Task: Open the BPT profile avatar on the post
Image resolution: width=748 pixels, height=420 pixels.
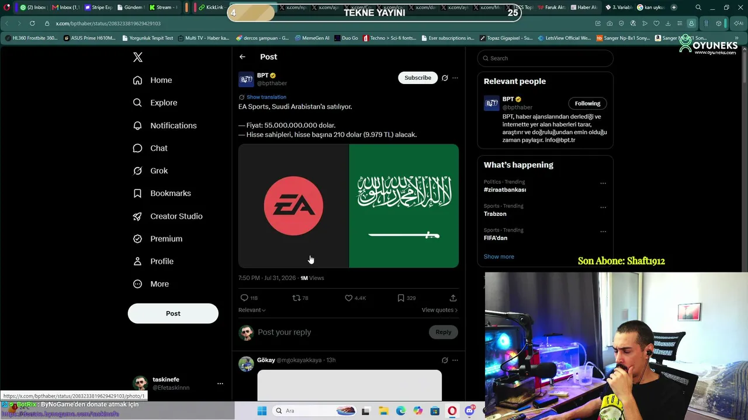Action: point(246,79)
